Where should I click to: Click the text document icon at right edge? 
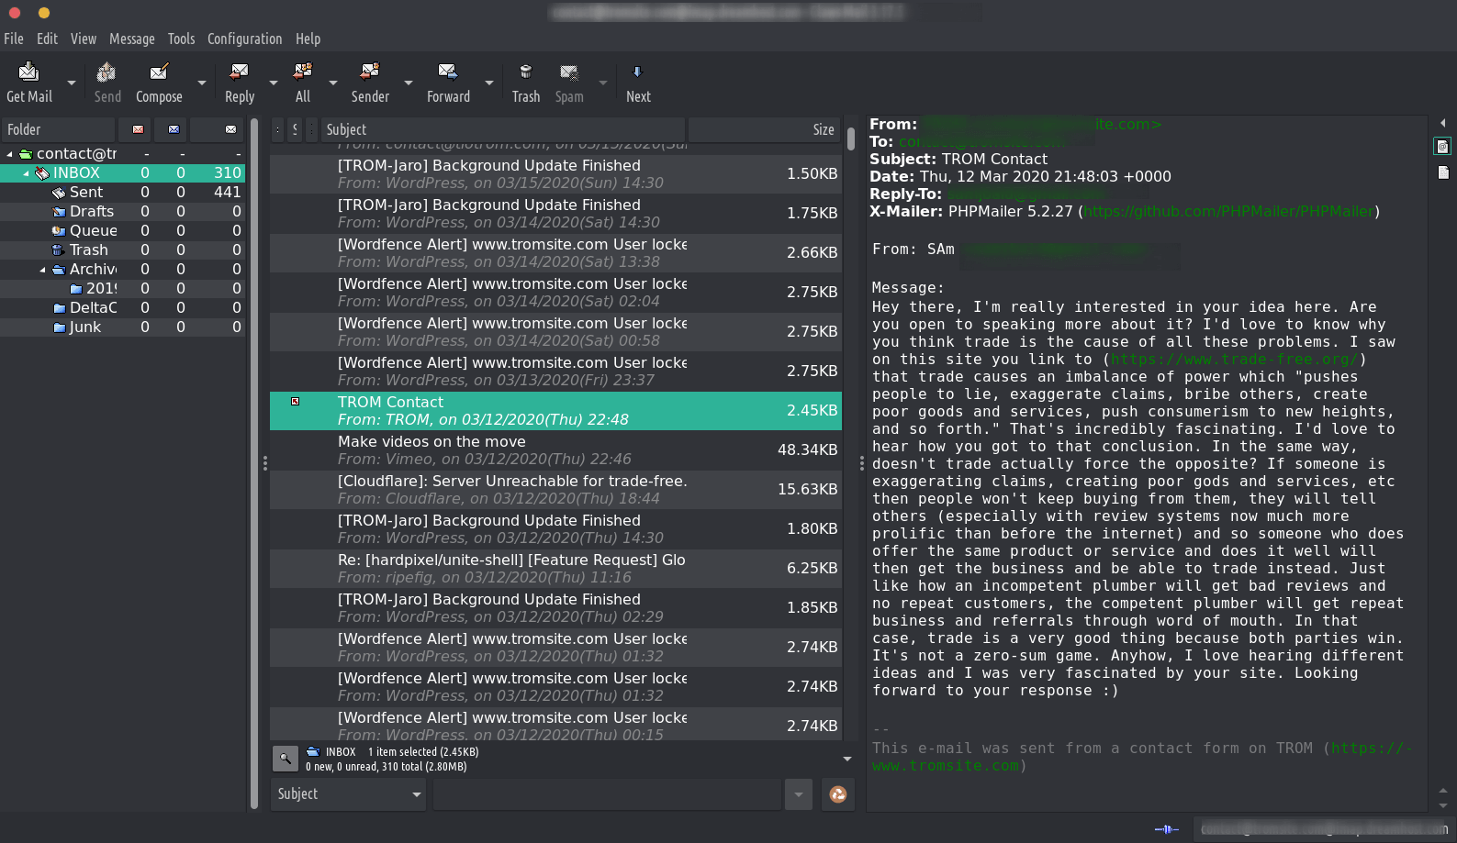point(1442,172)
